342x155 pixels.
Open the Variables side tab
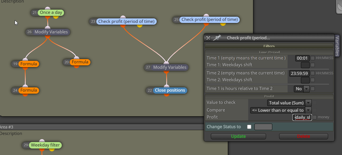click(x=337, y=46)
